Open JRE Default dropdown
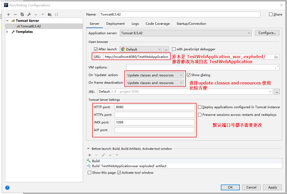 (185, 92)
